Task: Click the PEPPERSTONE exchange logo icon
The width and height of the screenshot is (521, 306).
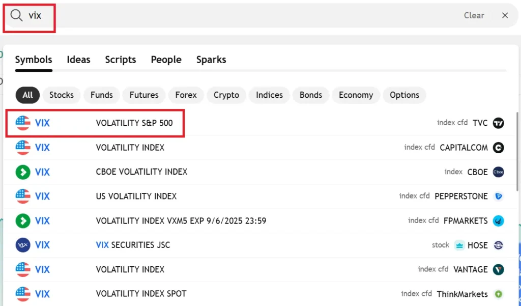Action: (x=498, y=196)
